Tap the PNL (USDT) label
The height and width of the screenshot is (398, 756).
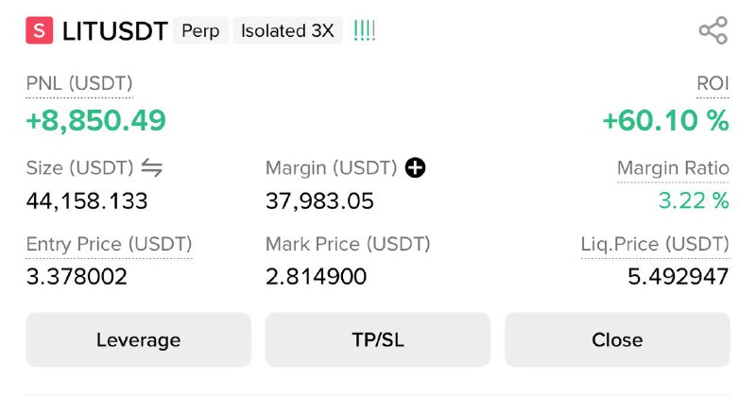click(x=79, y=83)
